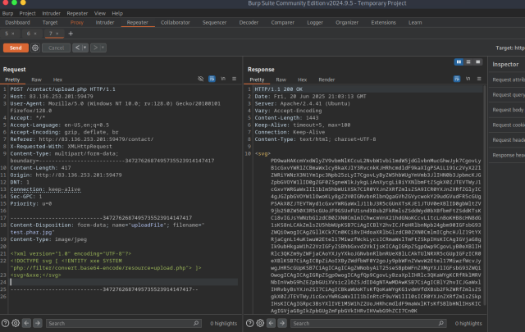Screen dimensions: 525x332
Task: Open the Intruder menu
Action: (51, 13)
